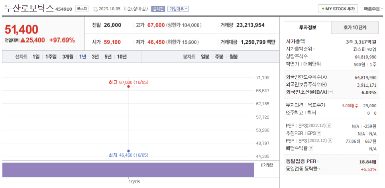Screen dimensions: 385x188
Task: Click the 저가 46,450 value
Action: pyautogui.click(x=156, y=42)
